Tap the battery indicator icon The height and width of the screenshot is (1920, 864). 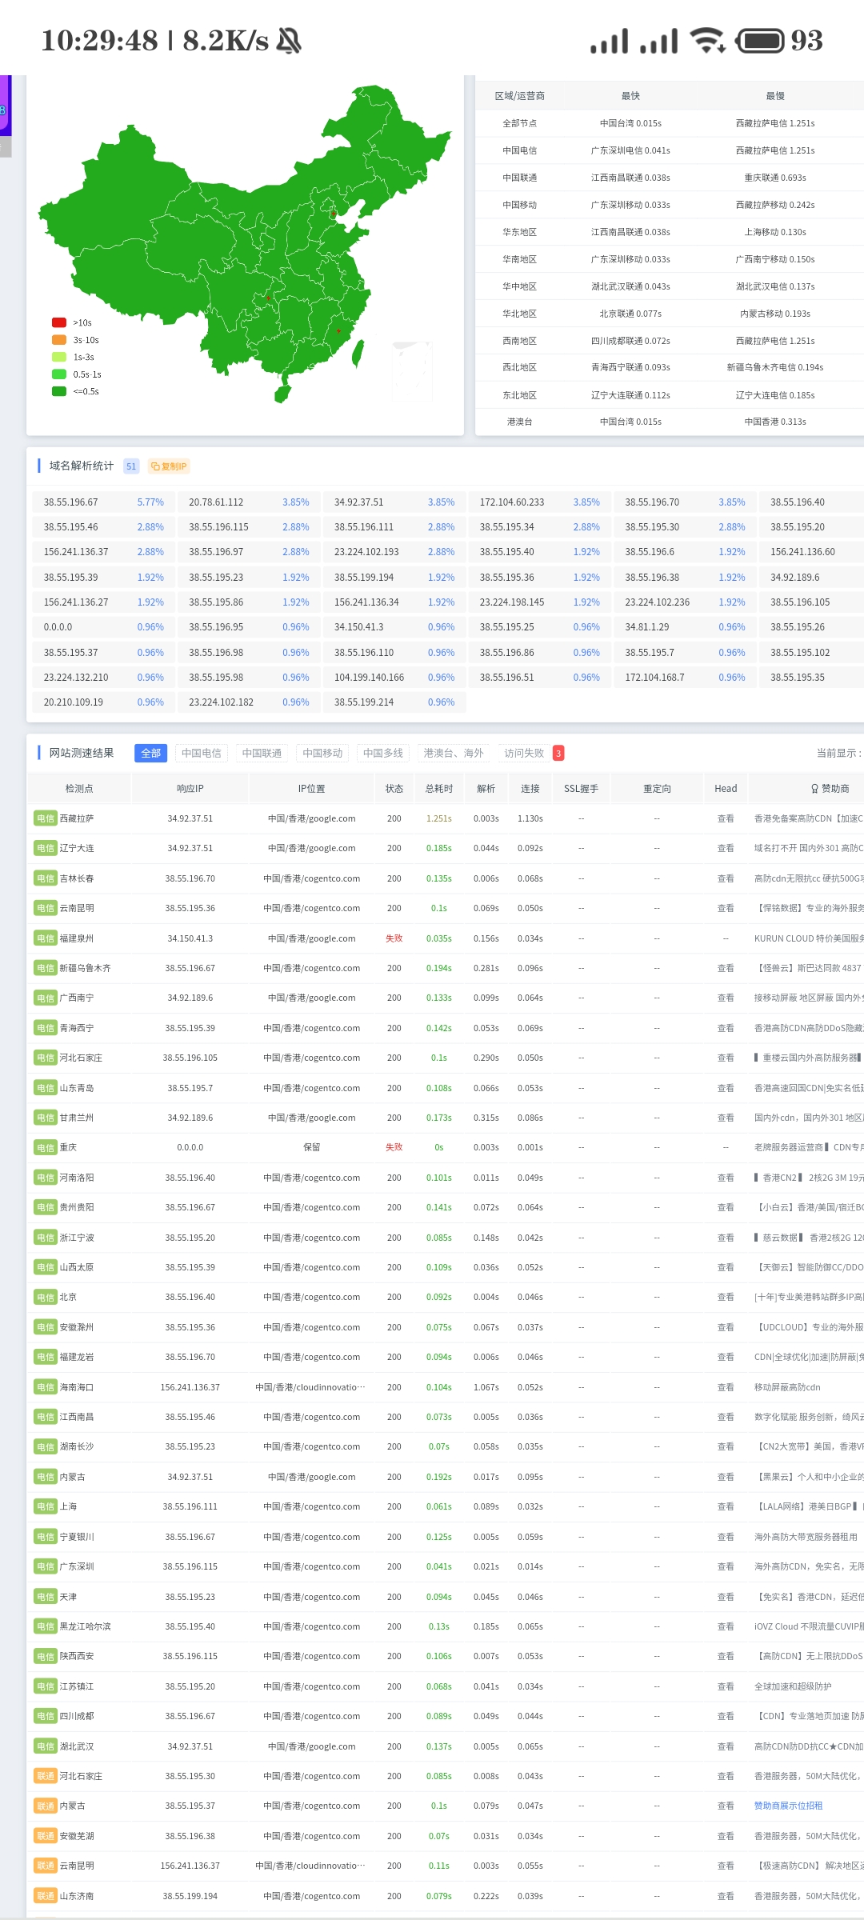(x=760, y=40)
